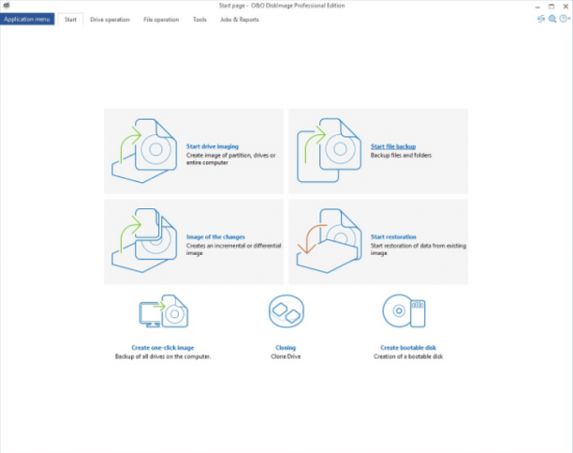Screen dimensions: 573x453
Task: Click the Create bootable disk icon
Action: click(404, 311)
